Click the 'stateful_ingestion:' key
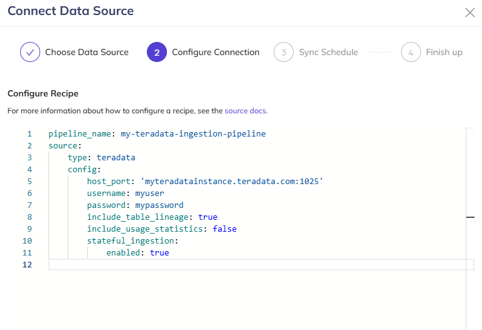 [132, 240]
